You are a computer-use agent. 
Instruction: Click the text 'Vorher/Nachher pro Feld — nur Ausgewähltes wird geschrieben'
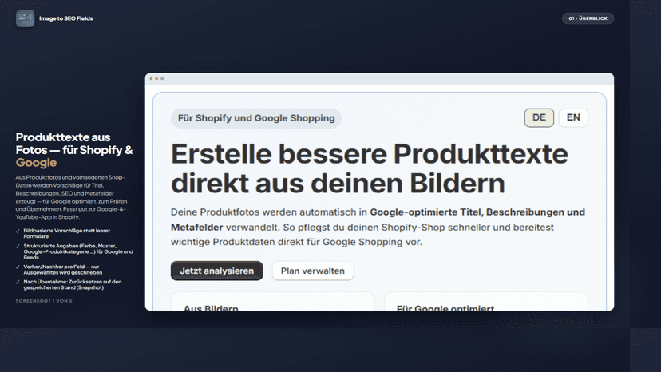(63, 270)
